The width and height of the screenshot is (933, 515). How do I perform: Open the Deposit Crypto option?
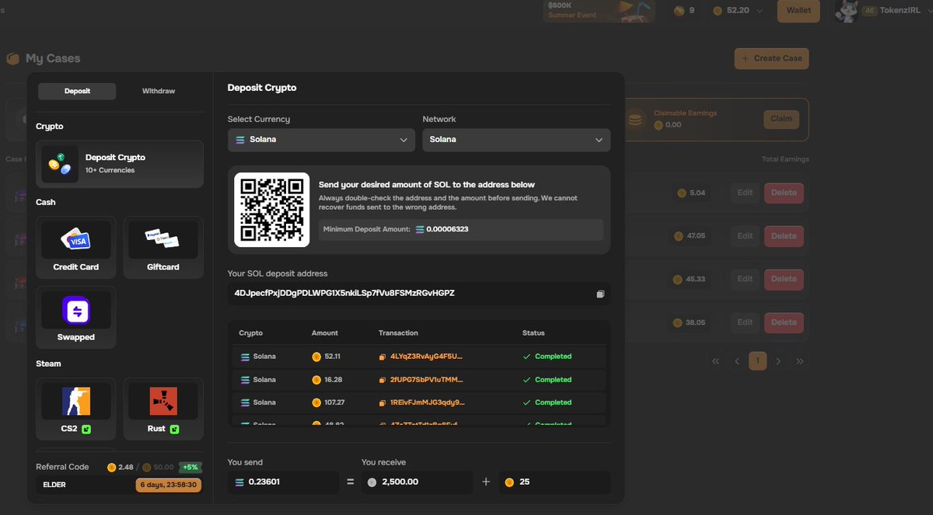click(x=120, y=164)
